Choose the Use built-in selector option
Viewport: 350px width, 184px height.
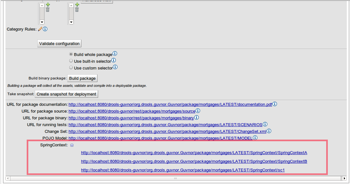(x=71, y=61)
